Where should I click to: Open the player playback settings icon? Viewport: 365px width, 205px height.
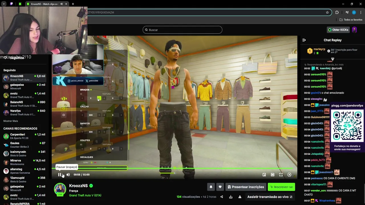click(x=289, y=175)
